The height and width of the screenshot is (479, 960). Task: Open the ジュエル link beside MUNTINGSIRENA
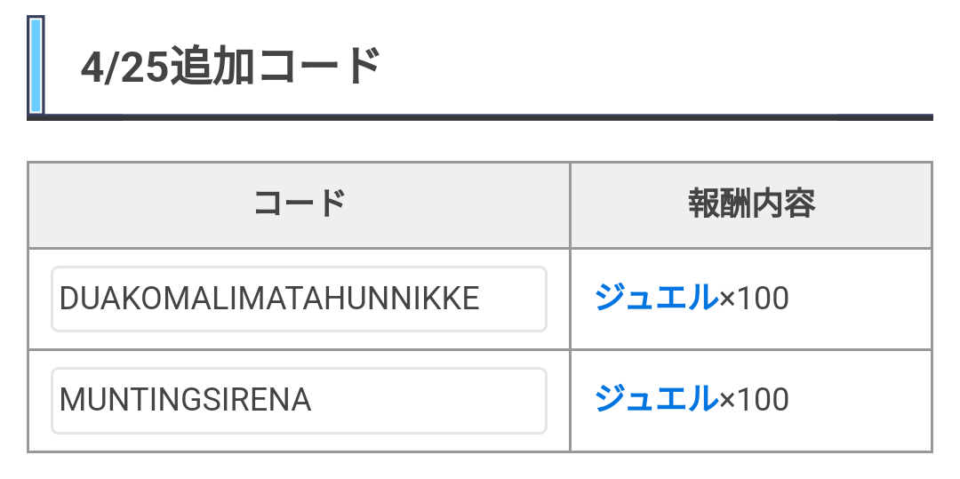coord(656,399)
